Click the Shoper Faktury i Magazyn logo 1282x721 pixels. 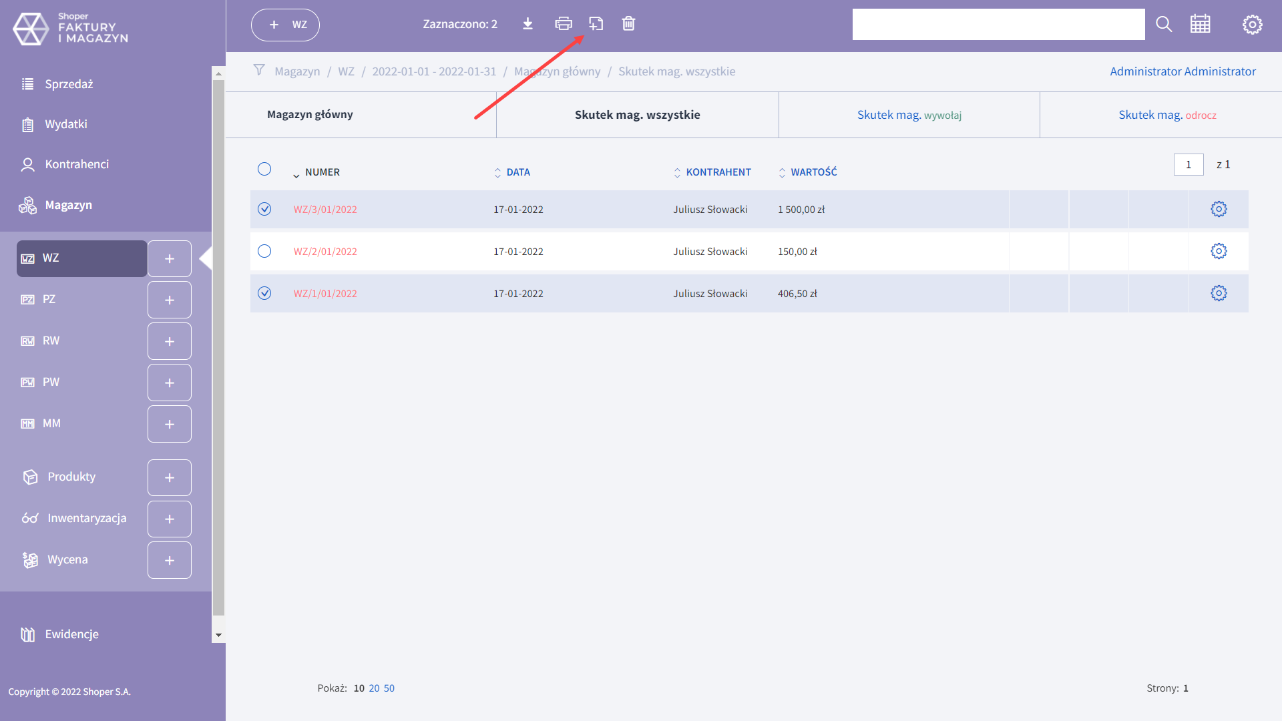[71, 28]
